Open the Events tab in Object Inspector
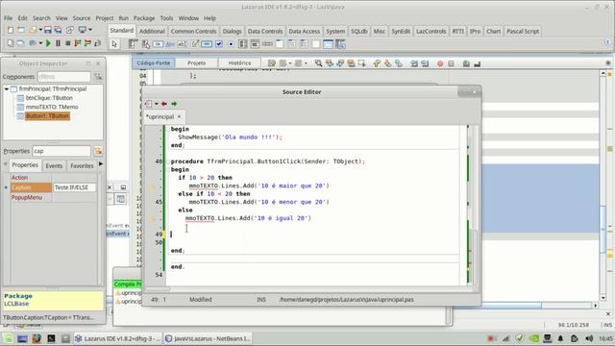This screenshot has width=615, height=346. (54, 165)
